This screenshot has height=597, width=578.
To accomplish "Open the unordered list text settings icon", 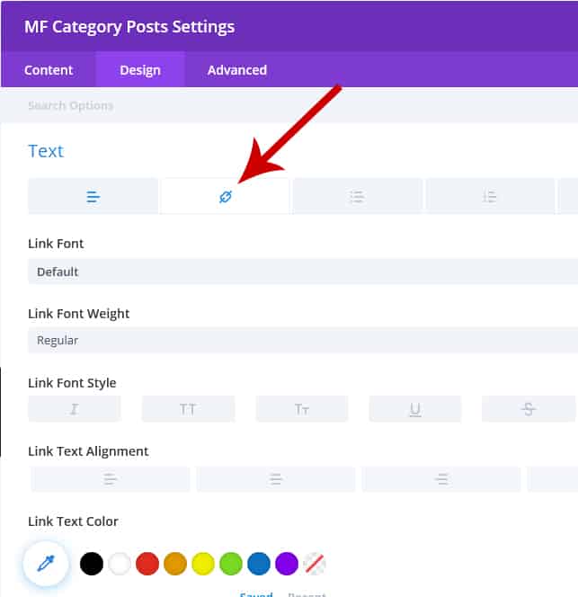I will click(357, 197).
